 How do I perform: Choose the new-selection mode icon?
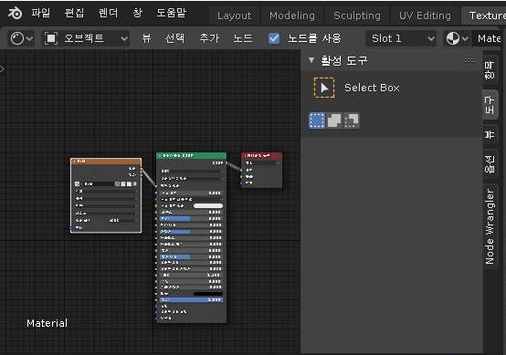point(317,120)
